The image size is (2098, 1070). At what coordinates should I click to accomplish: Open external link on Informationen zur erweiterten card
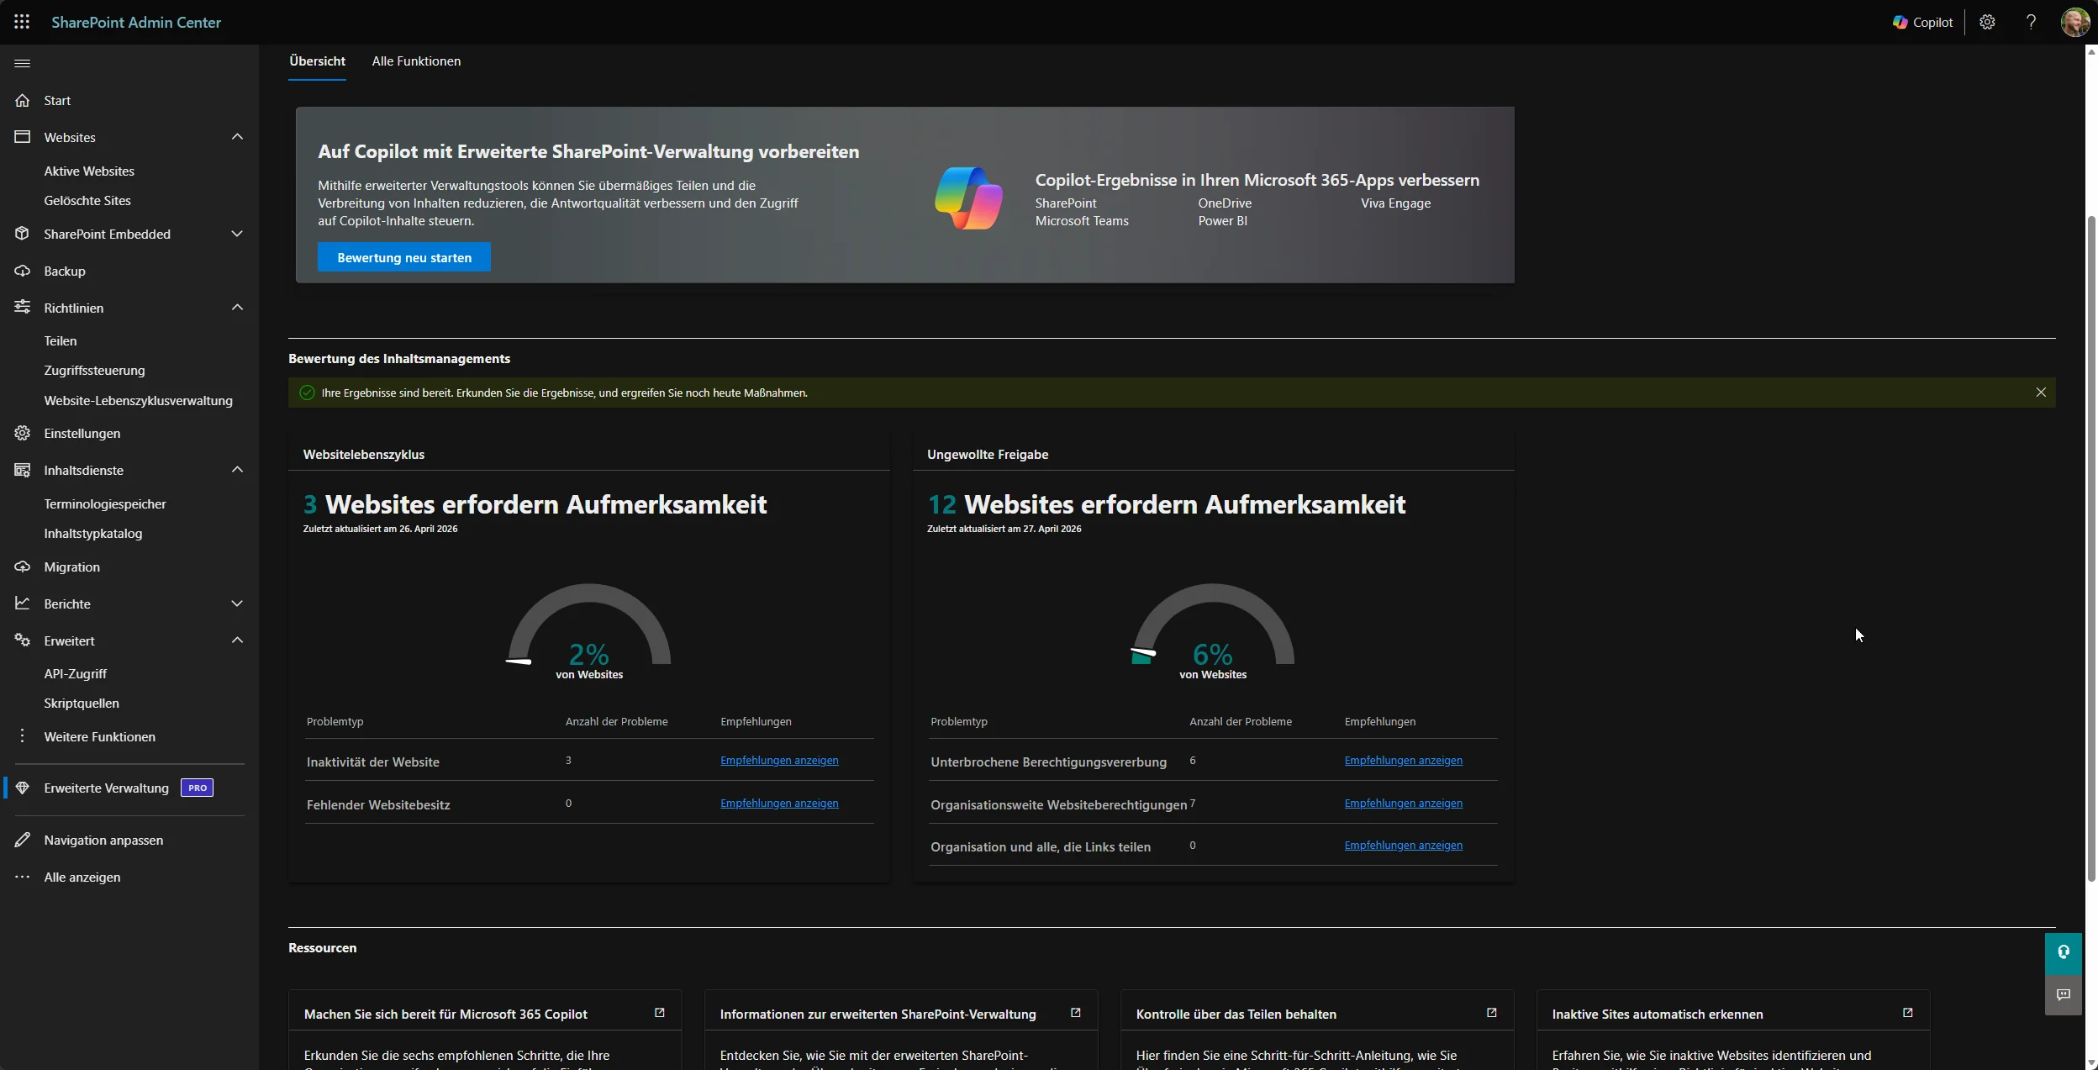(x=1075, y=1013)
